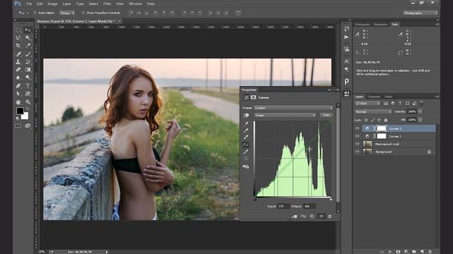Select the Lasso tool
The image size is (453, 254).
click(x=18, y=37)
